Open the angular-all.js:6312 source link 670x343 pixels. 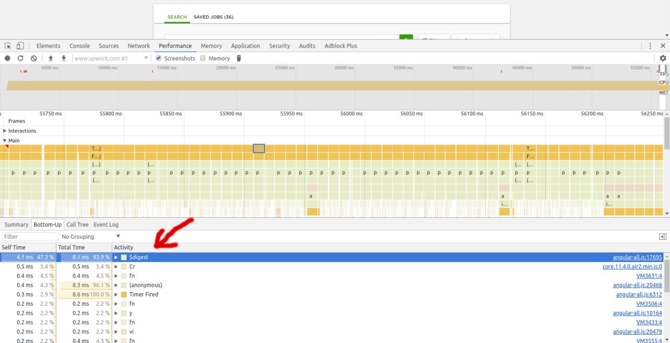coord(639,294)
